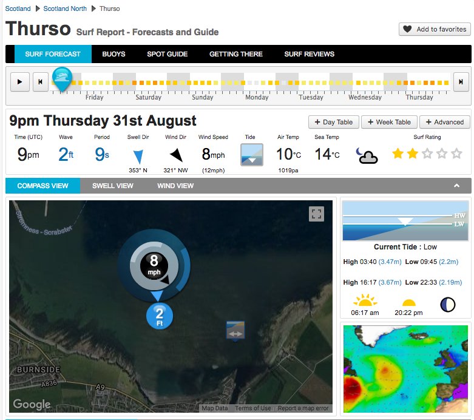Select Saturday on the forecast timeline
Image resolution: width=474 pixels, height=420 pixels.
(149, 97)
